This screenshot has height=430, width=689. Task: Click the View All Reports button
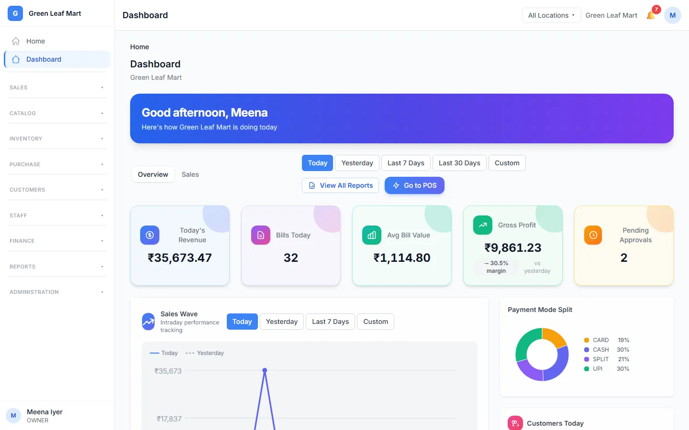[340, 185]
